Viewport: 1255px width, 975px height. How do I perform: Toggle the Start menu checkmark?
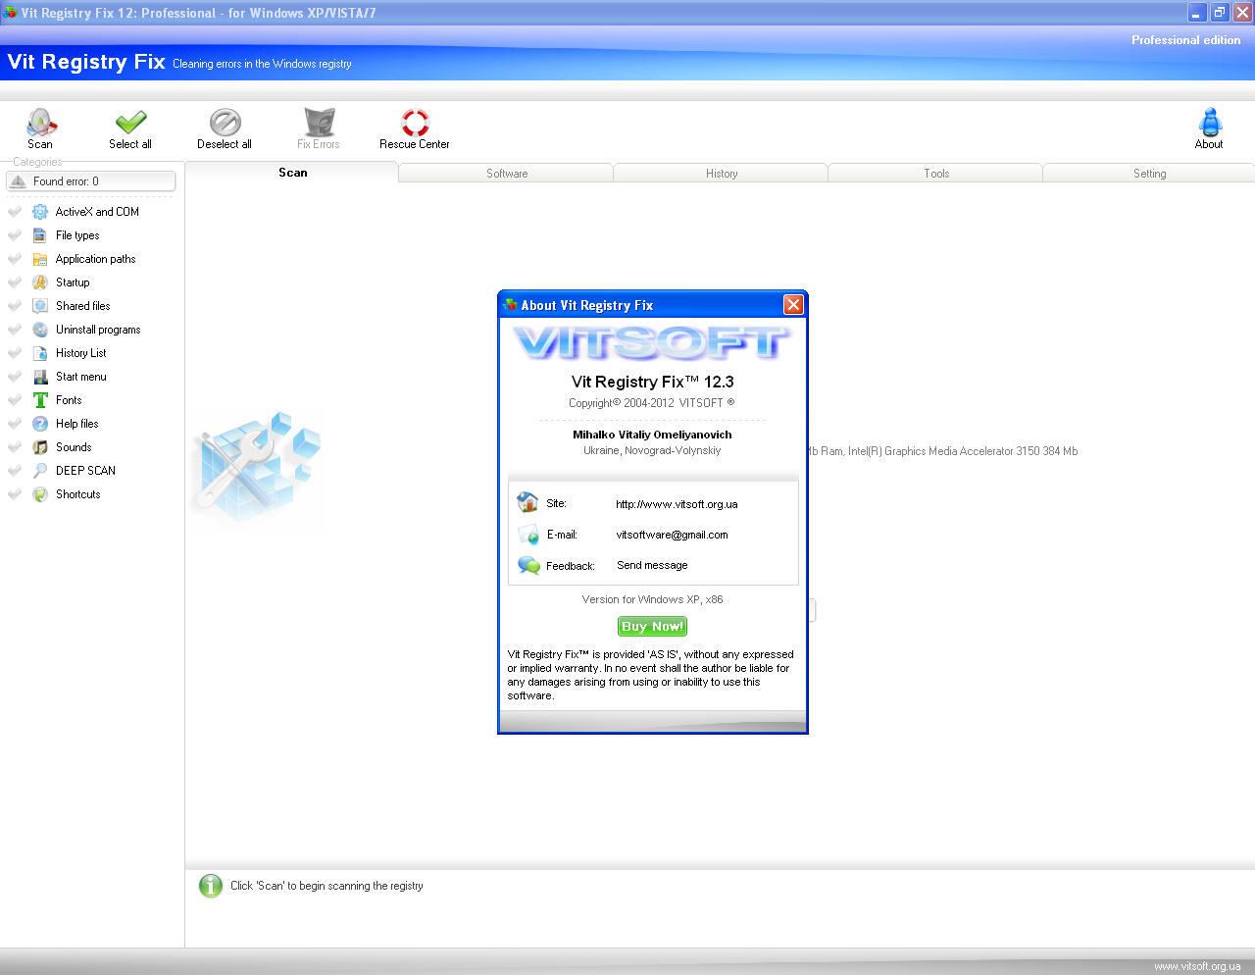(x=15, y=377)
